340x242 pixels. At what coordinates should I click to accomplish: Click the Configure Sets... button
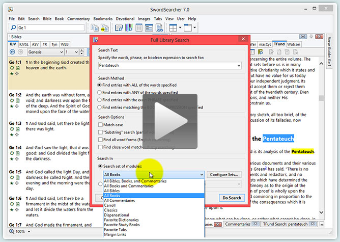tap(224, 175)
